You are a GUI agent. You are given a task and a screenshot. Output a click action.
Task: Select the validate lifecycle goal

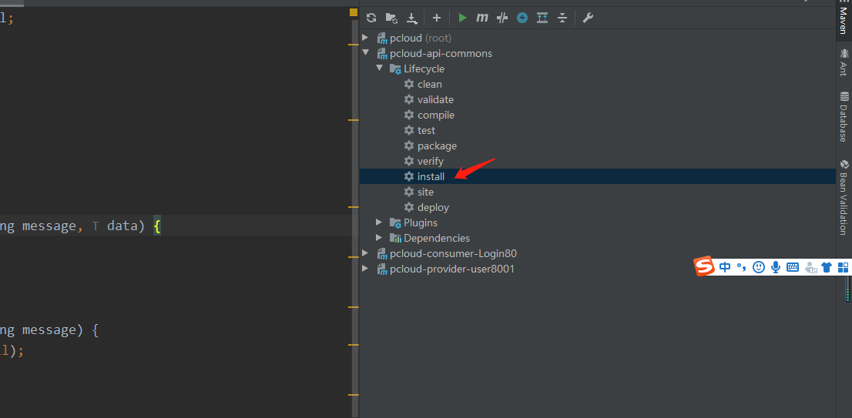[x=435, y=100]
